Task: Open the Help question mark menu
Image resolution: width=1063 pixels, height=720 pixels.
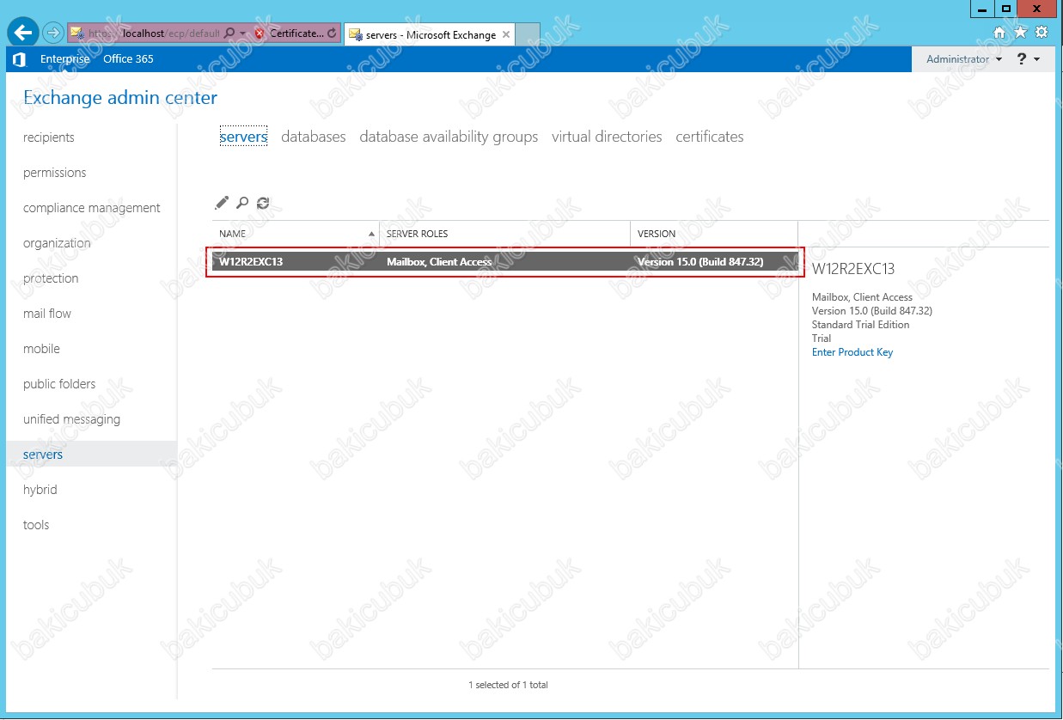Action: coord(1029,59)
